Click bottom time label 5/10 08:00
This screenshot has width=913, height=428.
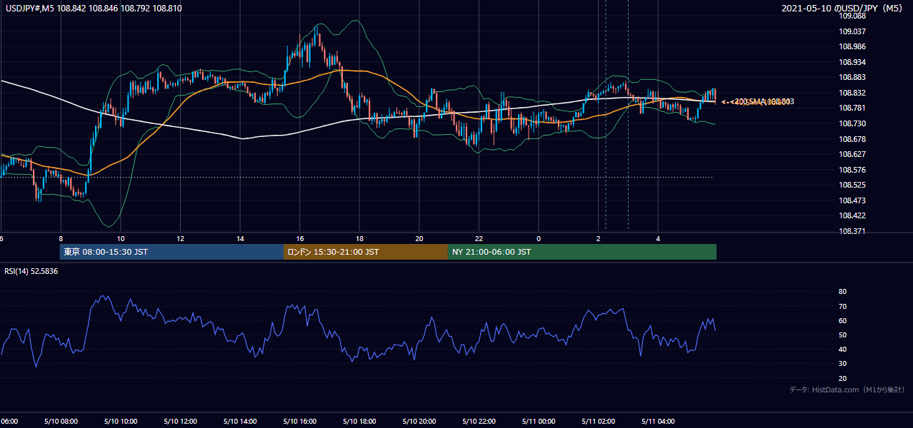pyautogui.click(x=61, y=422)
